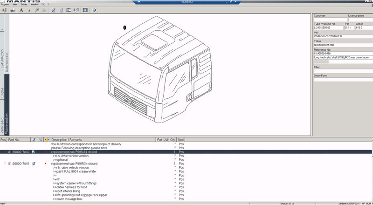Open the Program menu

point(5,4)
